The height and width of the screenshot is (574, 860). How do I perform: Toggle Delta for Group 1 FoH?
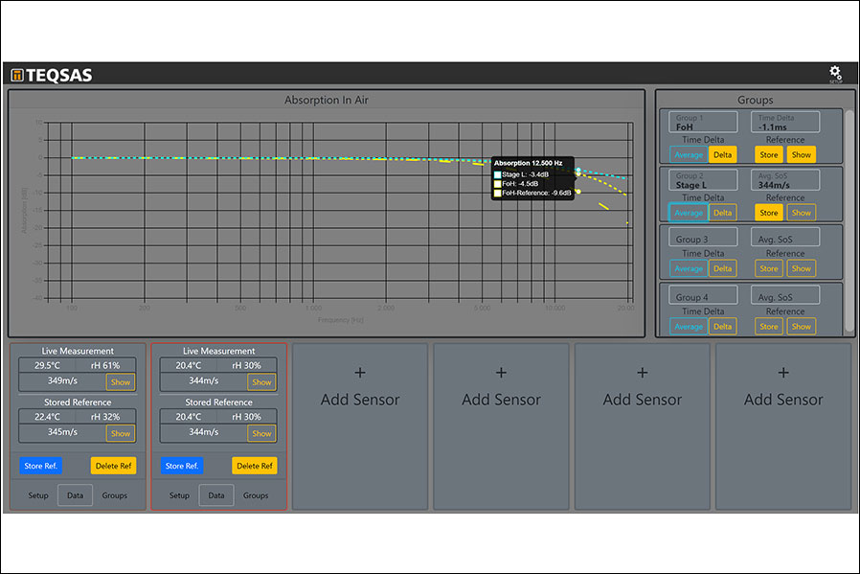722,154
